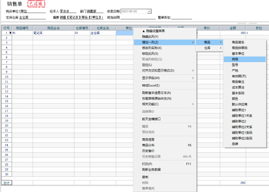This screenshot has height=192, width=269.
Task: Select 隐藏此列(Y) in context menu
Action: click(165, 36)
